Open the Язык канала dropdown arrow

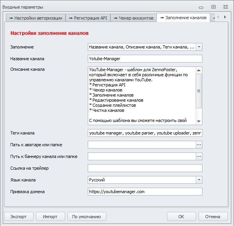199,180
